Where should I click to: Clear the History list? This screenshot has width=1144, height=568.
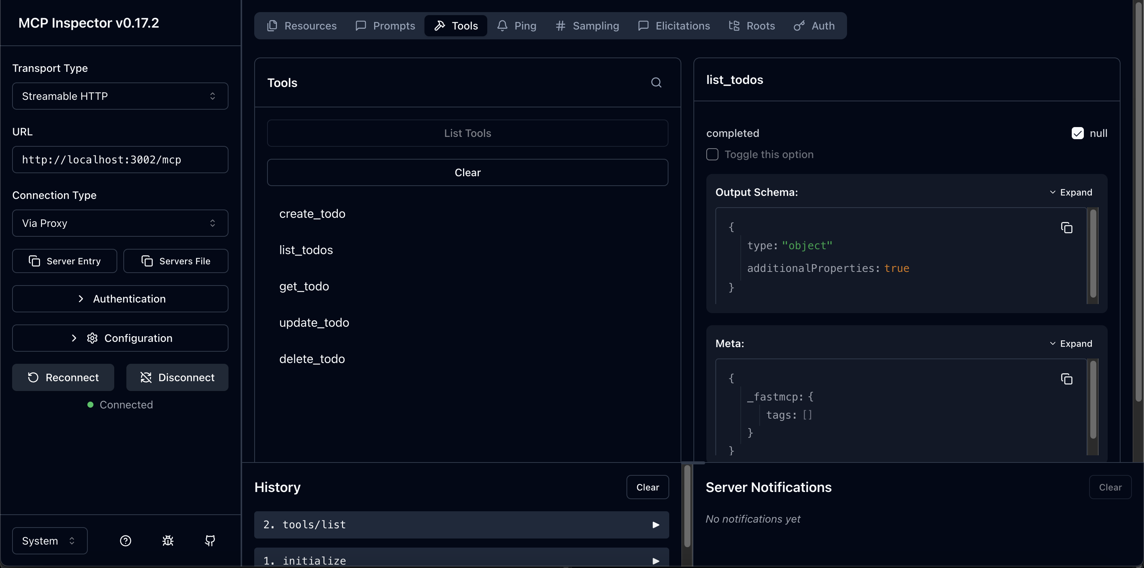pos(647,487)
